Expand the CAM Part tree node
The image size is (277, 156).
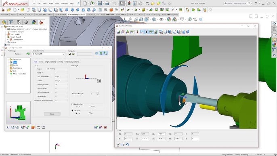pos(2,27)
